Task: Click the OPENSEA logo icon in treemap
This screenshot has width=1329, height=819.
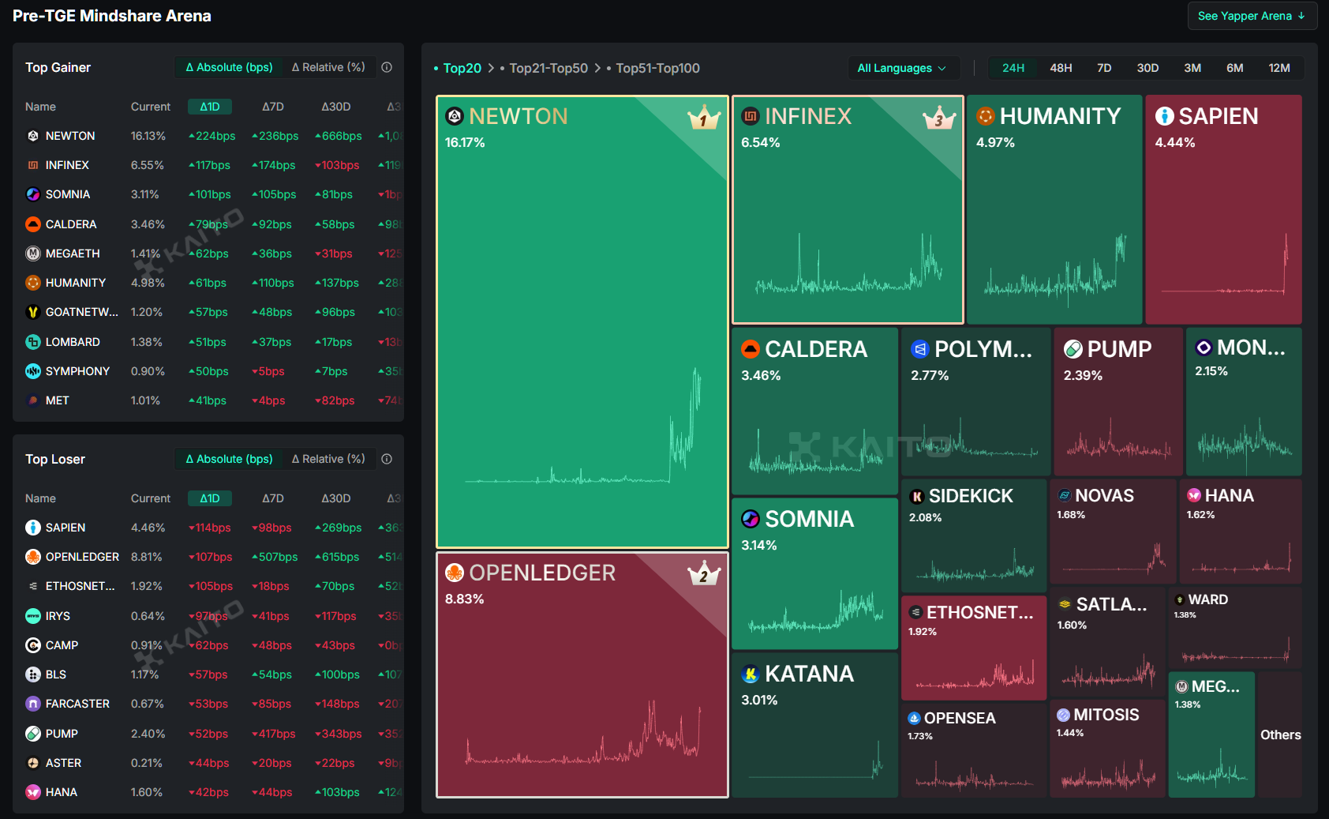Action: pos(914,718)
